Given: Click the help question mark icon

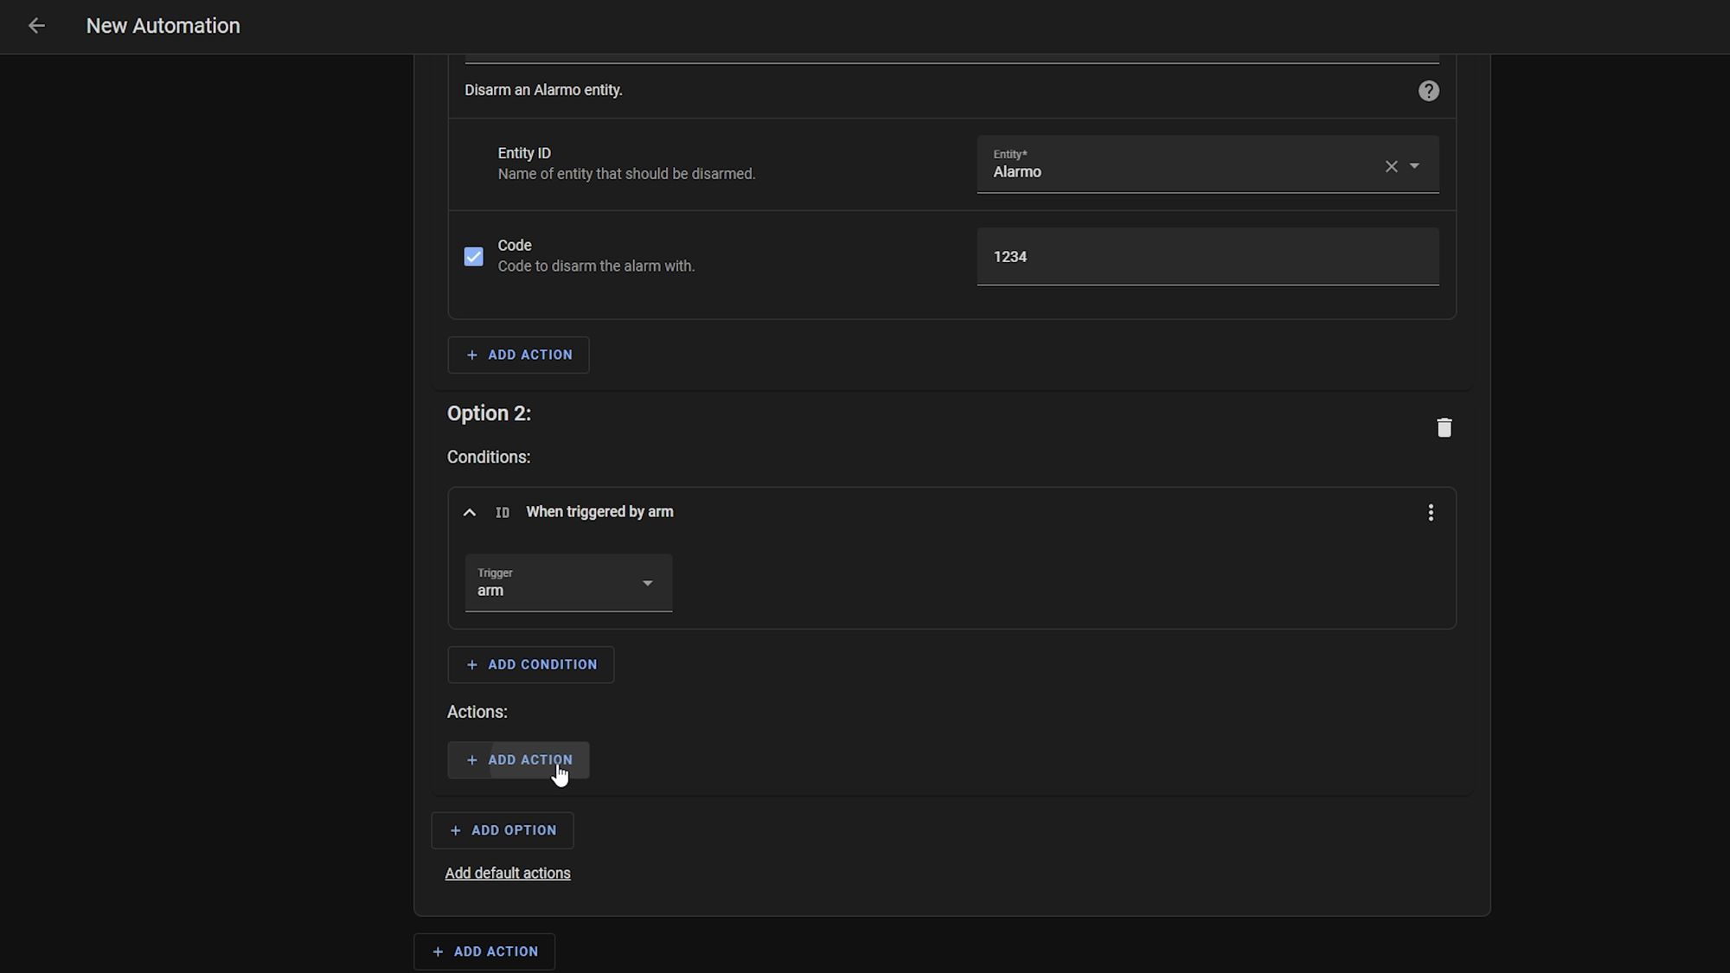Looking at the screenshot, I should (x=1429, y=89).
